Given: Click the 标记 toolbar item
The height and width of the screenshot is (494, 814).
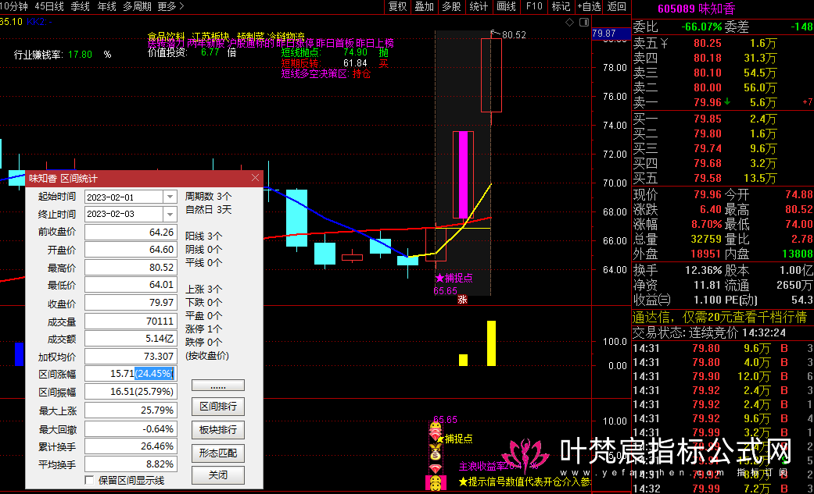Looking at the screenshot, I should point(561,7).
